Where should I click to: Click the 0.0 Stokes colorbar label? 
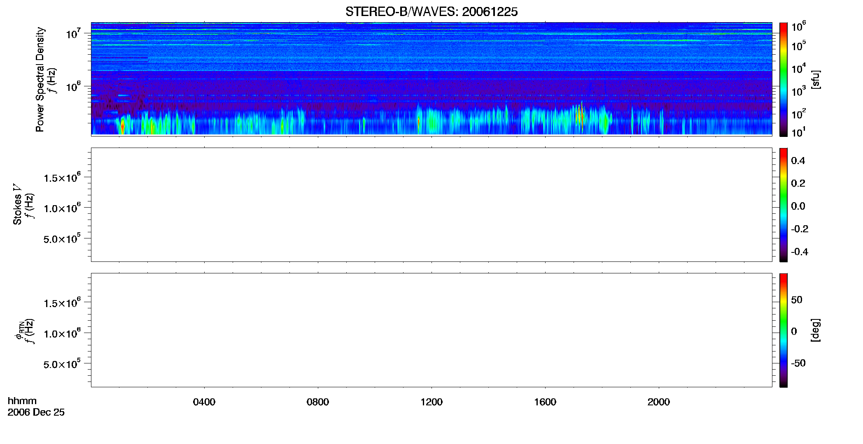798,206
